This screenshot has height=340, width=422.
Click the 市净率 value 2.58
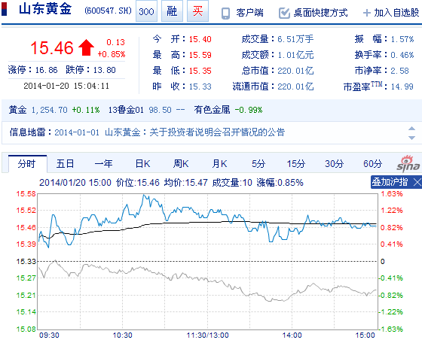tap(399, 71)
